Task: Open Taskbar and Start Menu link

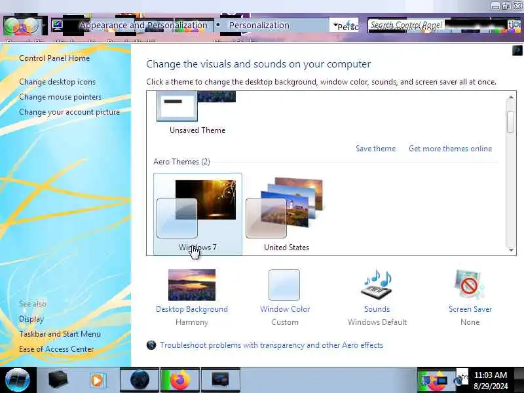Action: click(x=60, y=334)
